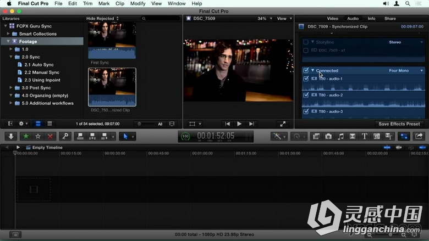
Task: Click the Import Media down-arrow button
Action: [x=11, y=136]
